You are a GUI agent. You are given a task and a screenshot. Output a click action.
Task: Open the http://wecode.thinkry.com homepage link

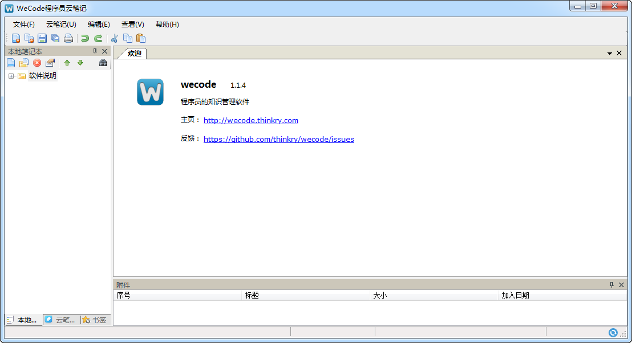251,120
